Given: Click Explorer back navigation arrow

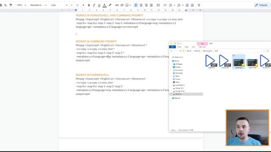Looking at the screenshot, I should [171, 51].
